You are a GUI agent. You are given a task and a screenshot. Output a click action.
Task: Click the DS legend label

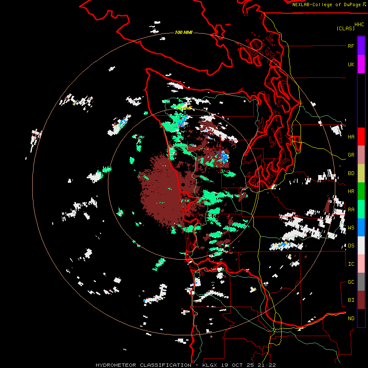(x=351, y=246)
